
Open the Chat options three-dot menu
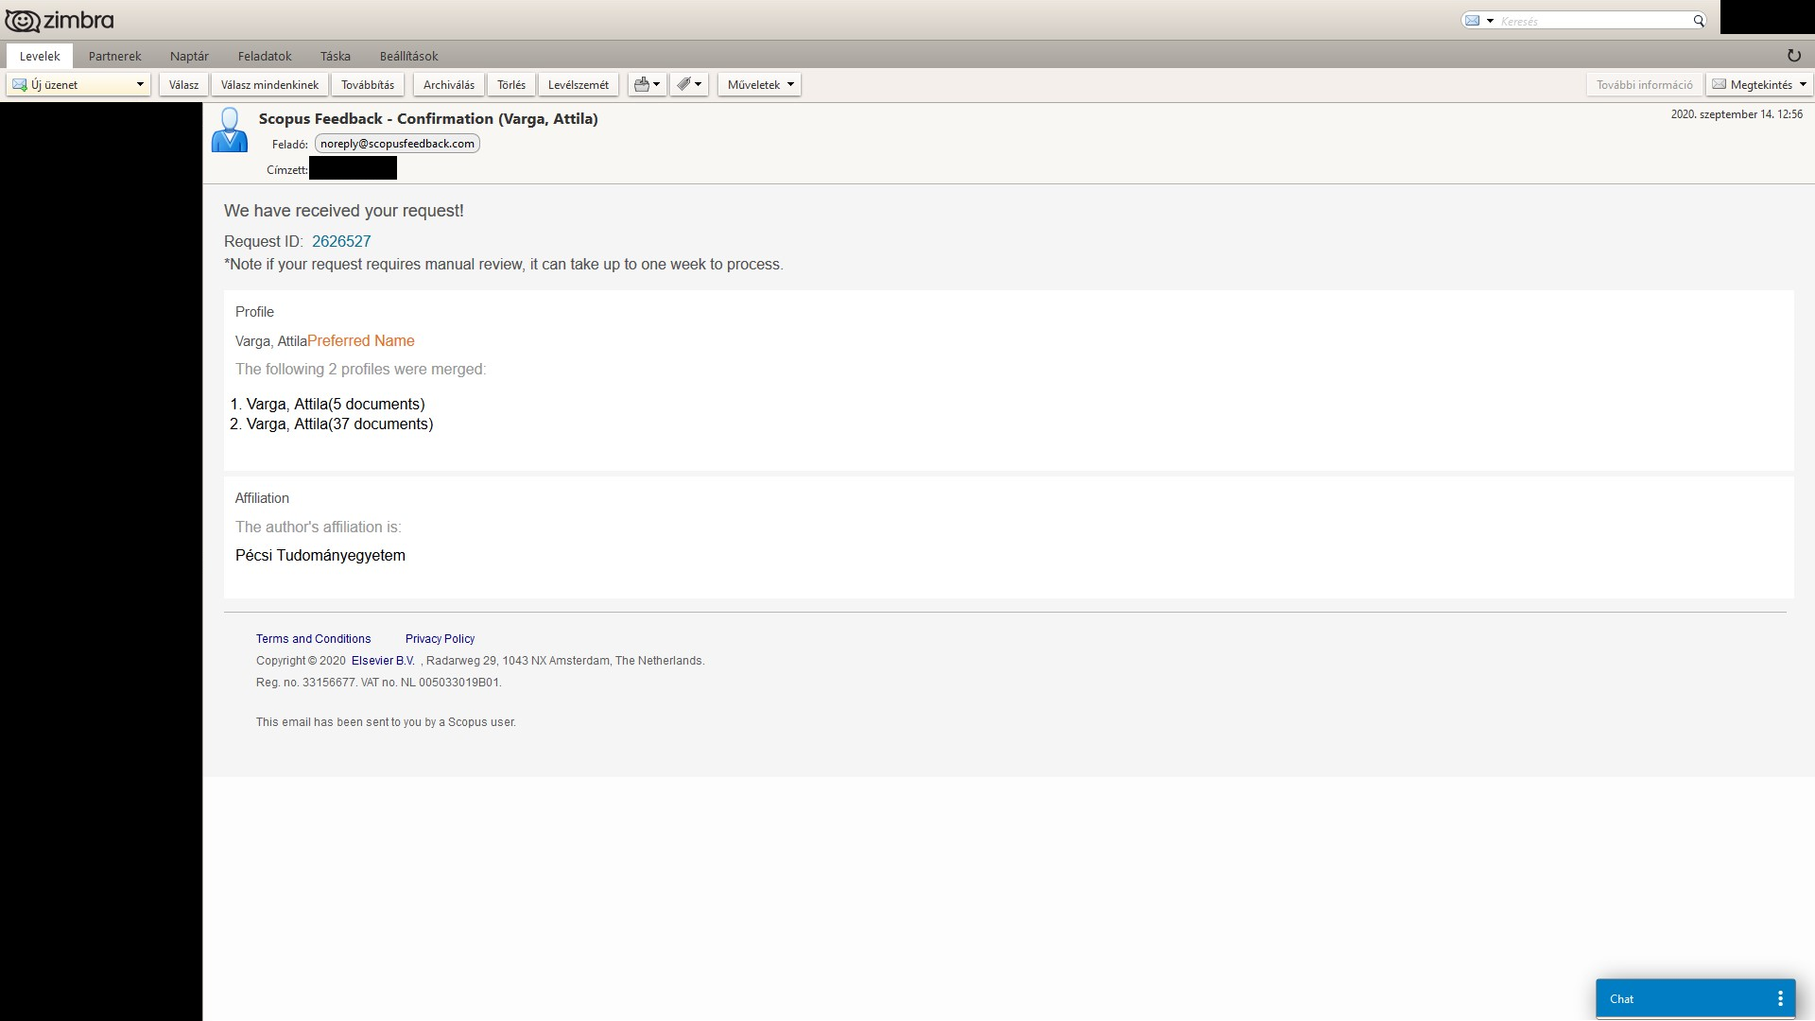(1780, 998)
